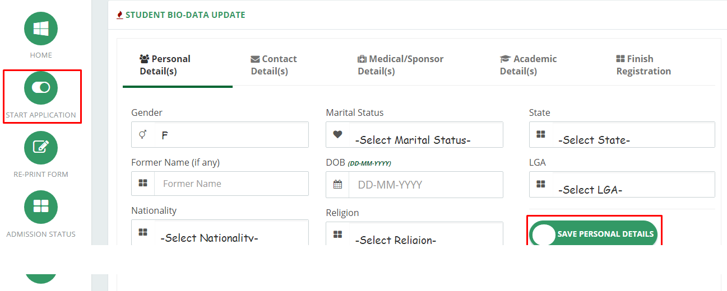Open the Finish Registration tab
The image size is (727, 291).
(643, 65)
